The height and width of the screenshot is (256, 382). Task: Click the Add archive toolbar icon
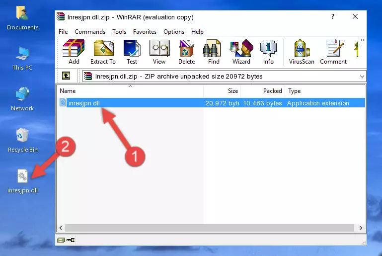[74, 52]
